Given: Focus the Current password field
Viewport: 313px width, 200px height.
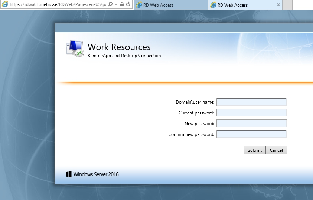Looking at the screenshot, I should click(x=251, y=113).
